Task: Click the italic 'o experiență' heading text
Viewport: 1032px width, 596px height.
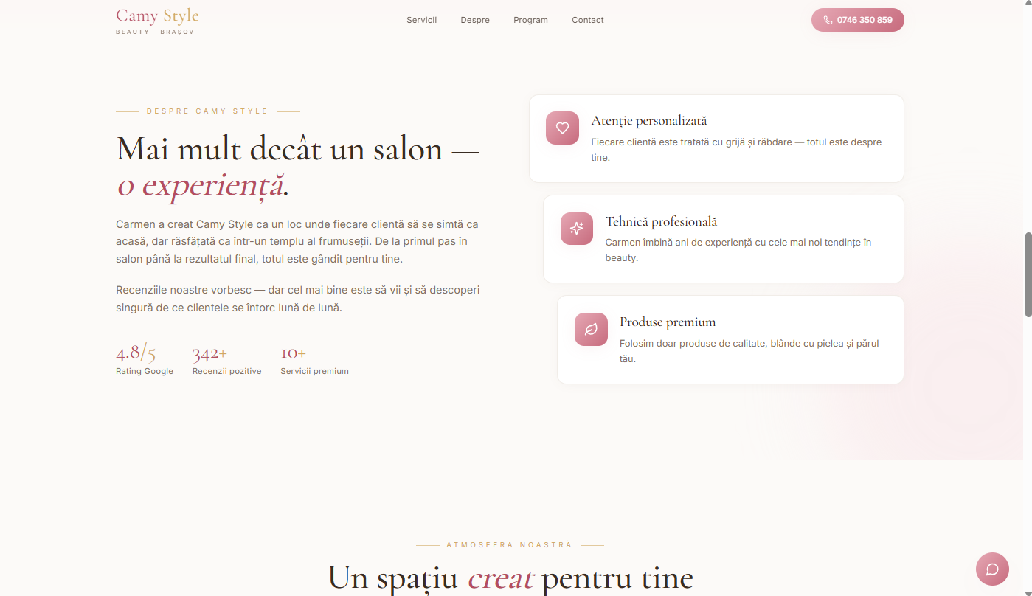Action: [x=200, y=186]
